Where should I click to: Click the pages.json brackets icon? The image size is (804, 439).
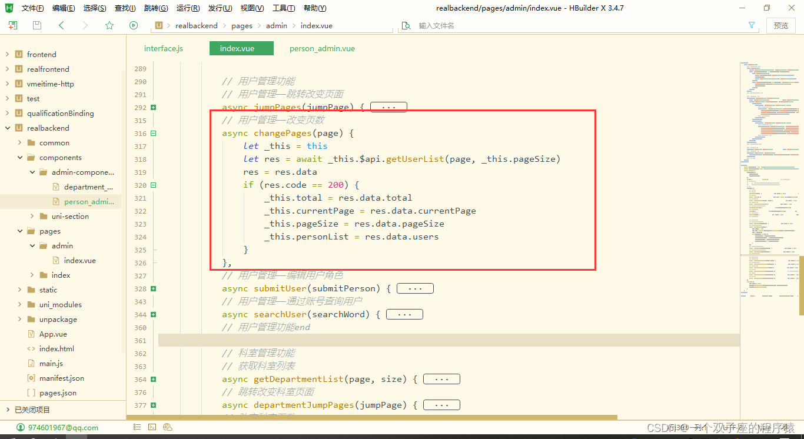(31, 393)
